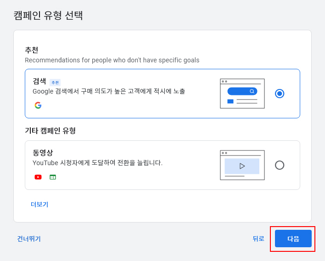Image resolution: width=325 pixels, height=261 pixels.
Task: Click the 기타 캠페인 유형 section heading
Action: click(50, 131)
